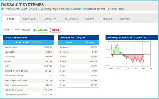Switch to the CONSENSUS tab
The width and height of the screenshot is (159, 99).
click(x=71, y=19)
